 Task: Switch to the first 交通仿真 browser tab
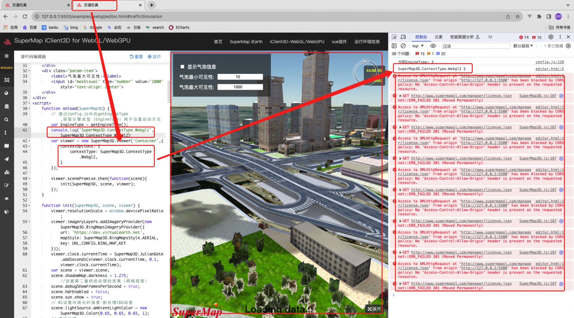(36, 5)
